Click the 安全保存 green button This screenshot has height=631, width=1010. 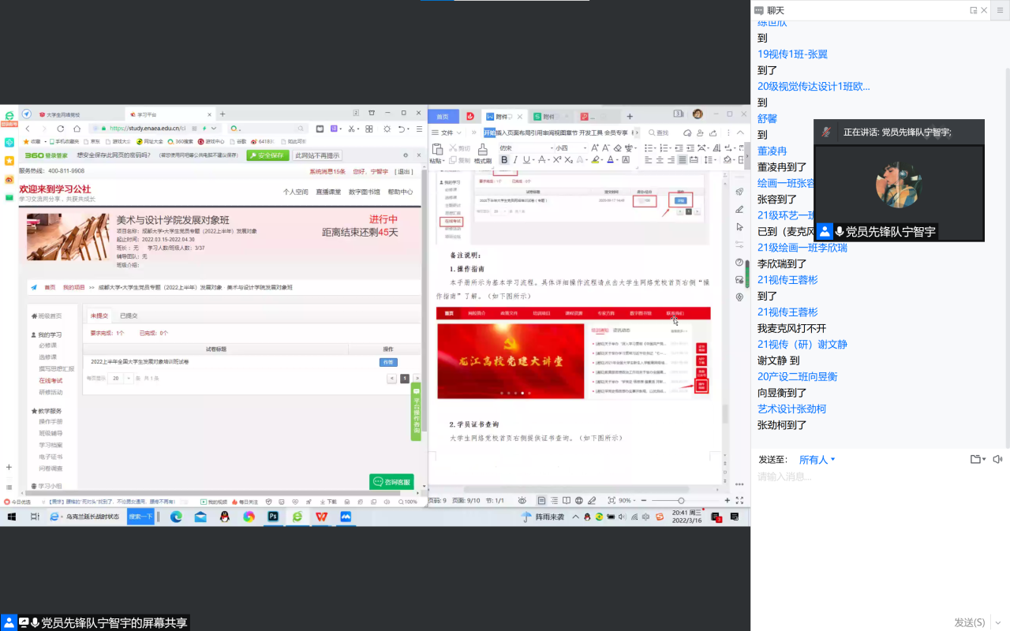267,155
